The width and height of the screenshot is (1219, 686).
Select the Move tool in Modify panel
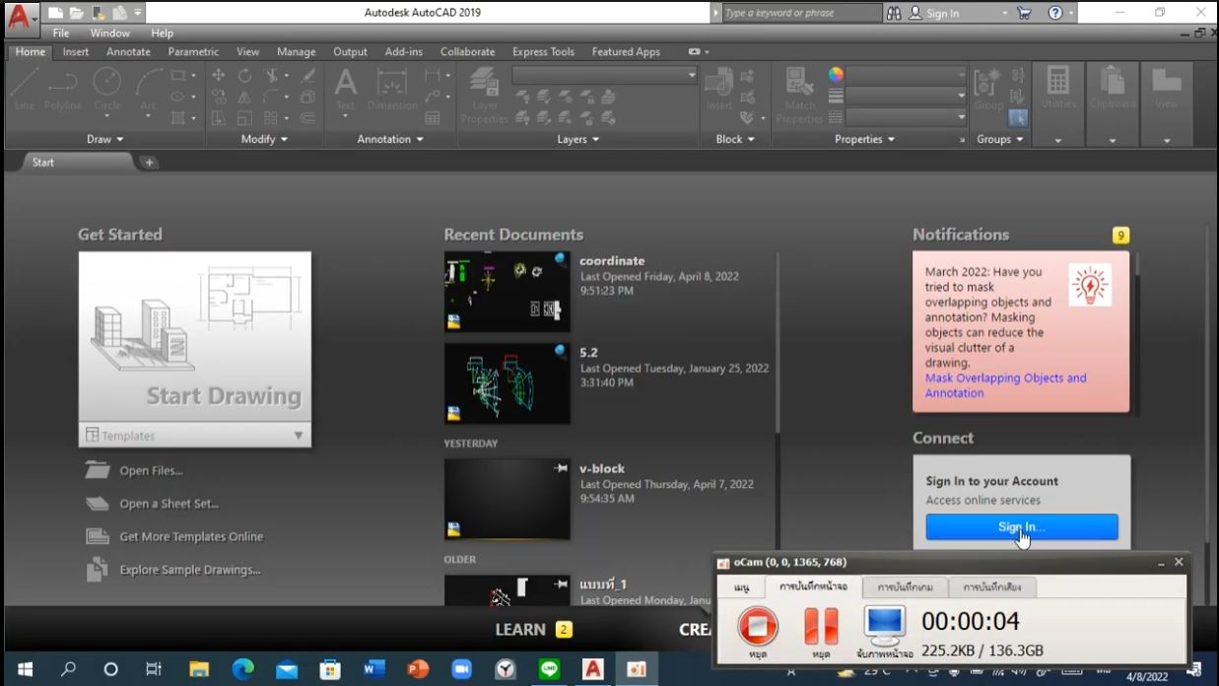(x=219, y=75)
